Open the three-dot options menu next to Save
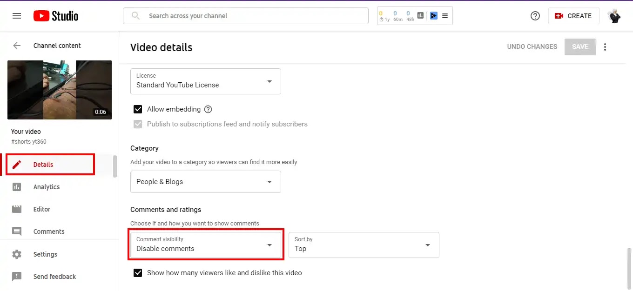This screenshot has width=633, height=291. [605, 46]
